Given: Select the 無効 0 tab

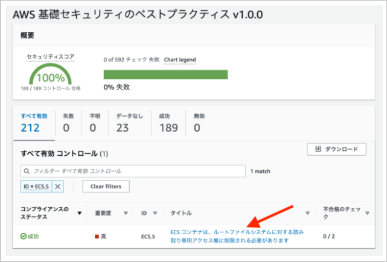Looking at the screenshot, I should tap(199, 123).
